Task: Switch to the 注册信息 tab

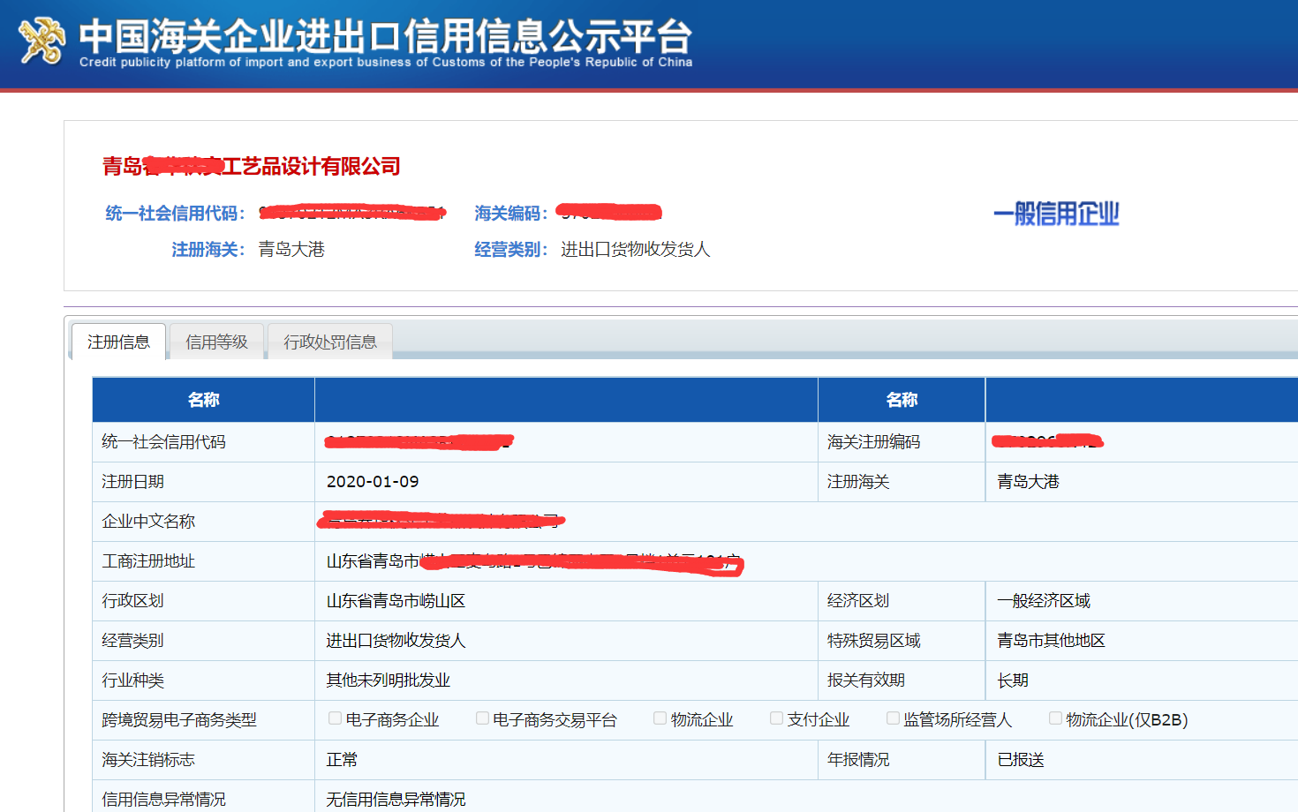Action: 118,342
